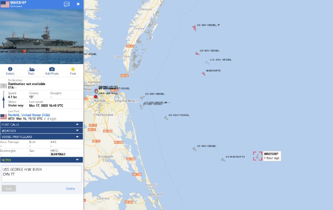This screenshot has height=210, width=333.
Task: Click the red dot marker near Norfolk
Action: tap(96, 97)
